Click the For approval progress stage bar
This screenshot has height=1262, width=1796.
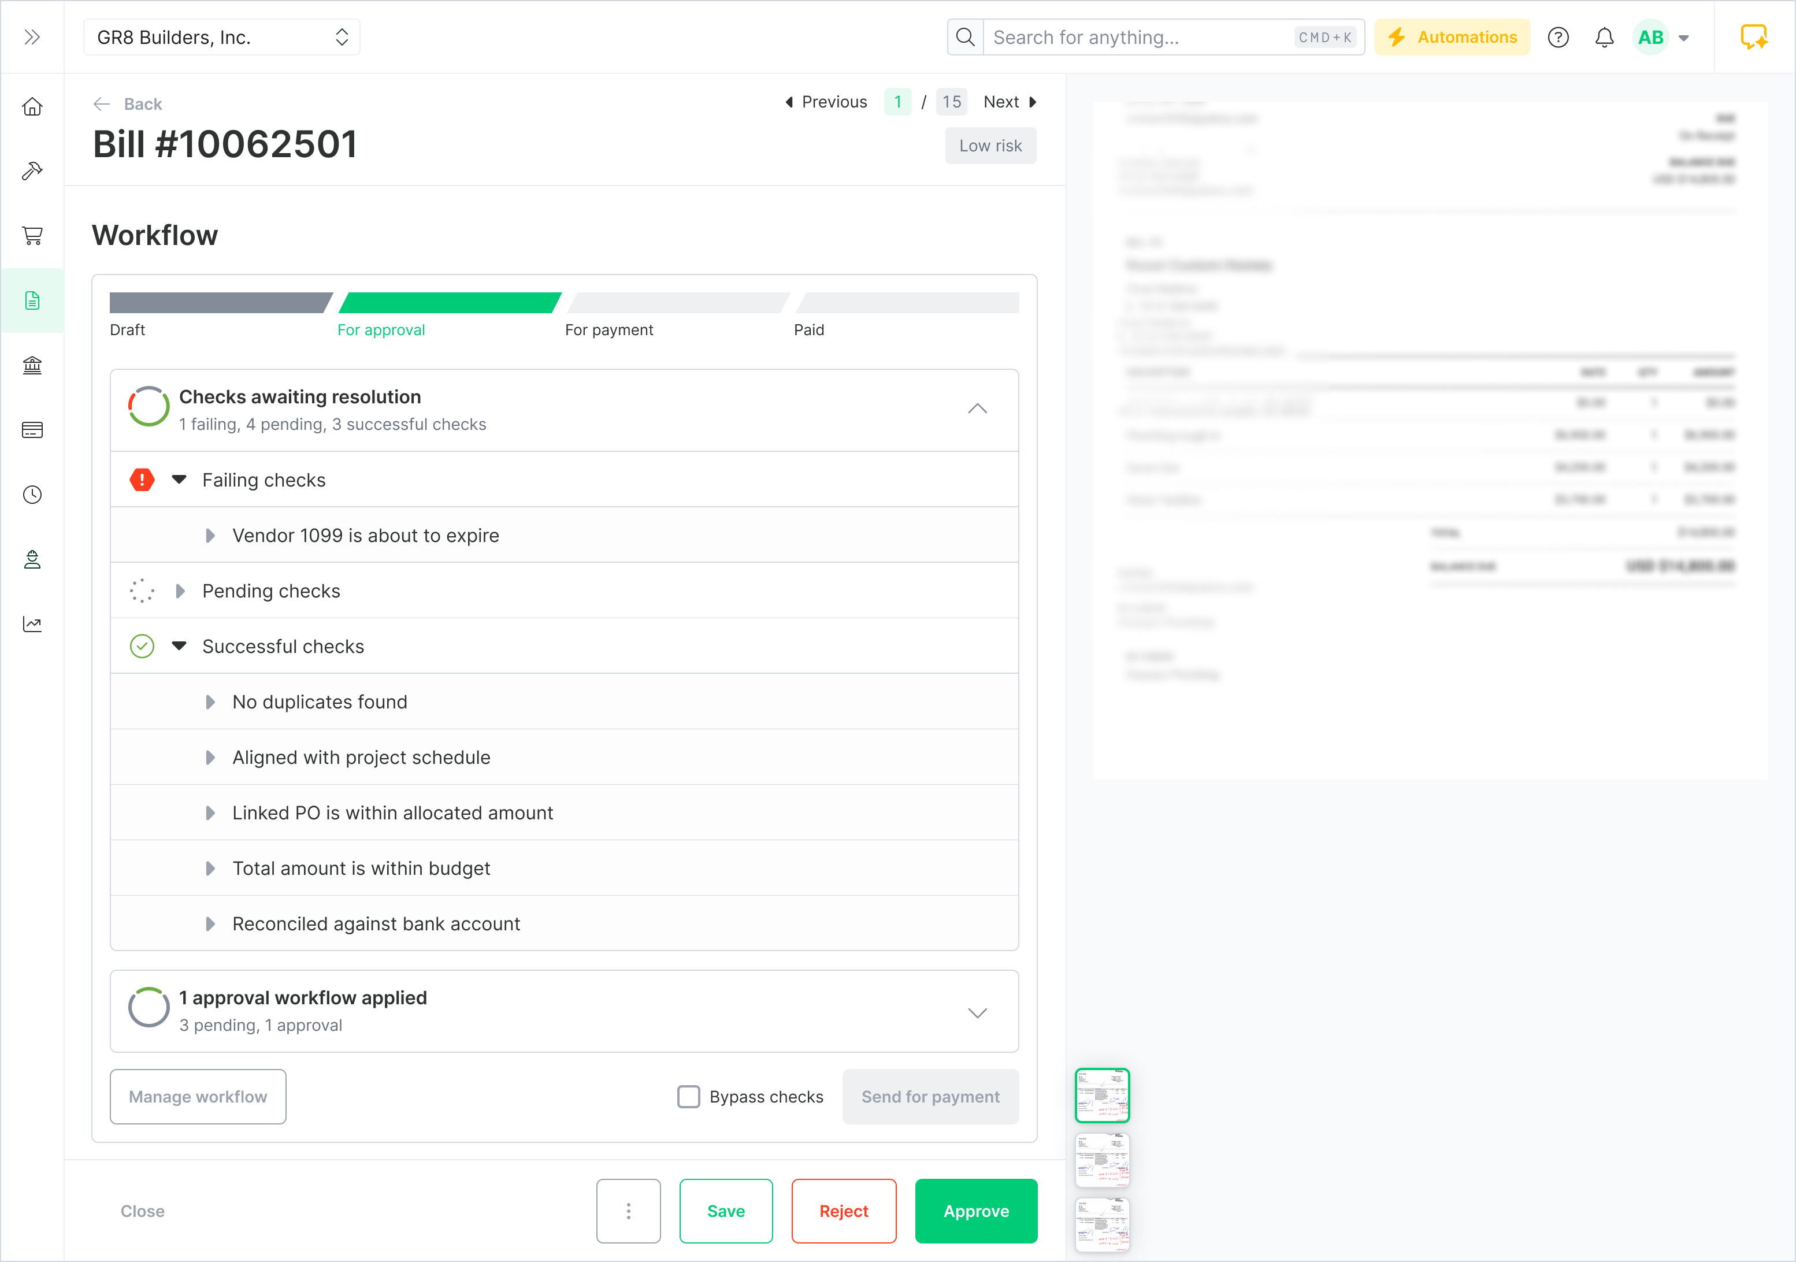(x=450, y=303)
